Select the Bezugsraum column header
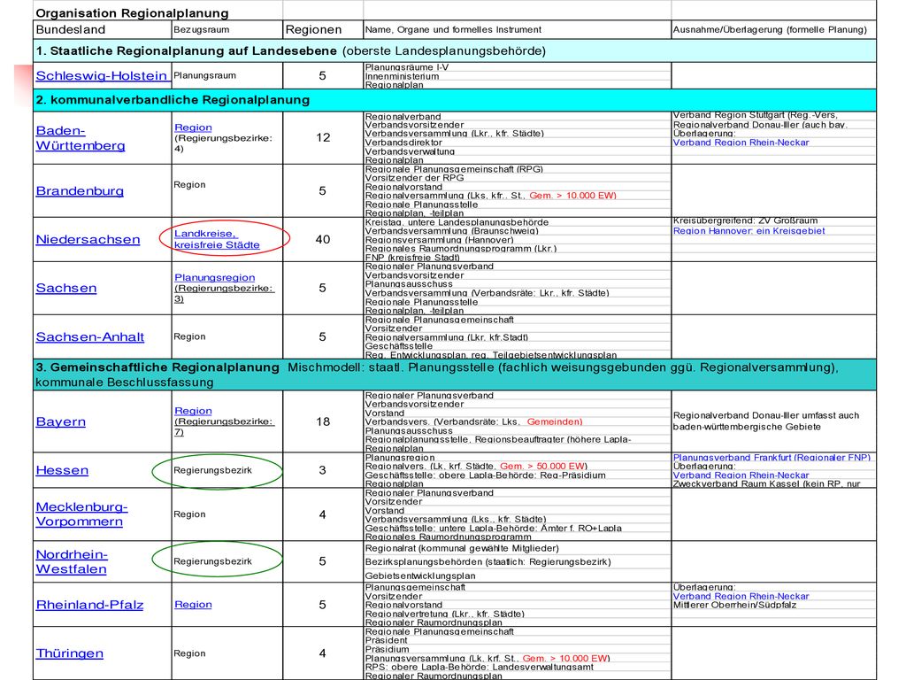This screenshot has width=906, height=680. click(x=201, y=29)
